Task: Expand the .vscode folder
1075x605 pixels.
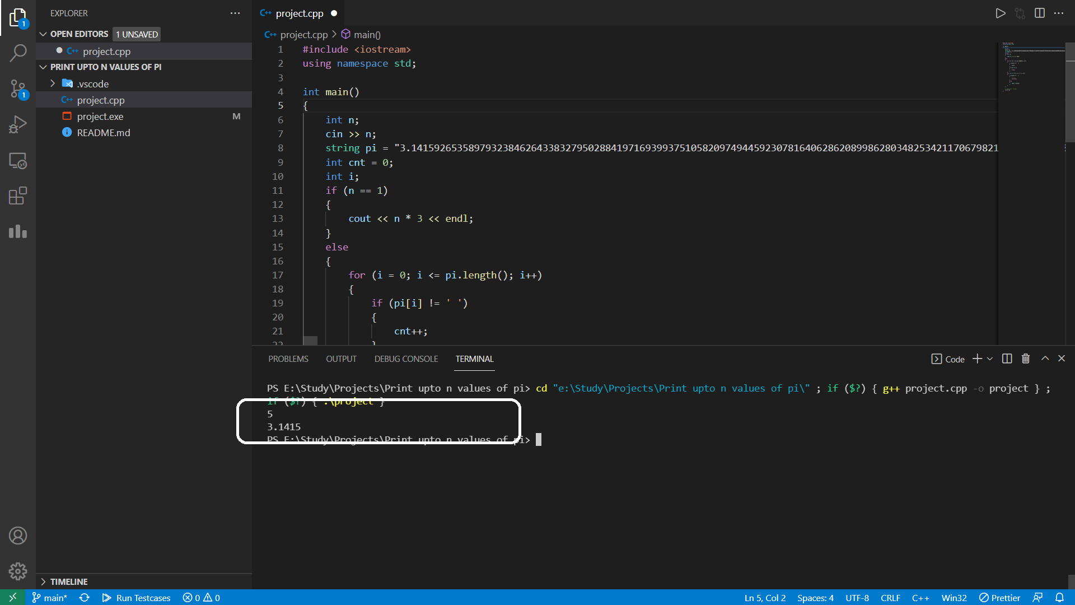Action: click(x=53, y=83)
